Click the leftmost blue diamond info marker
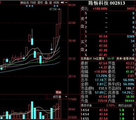 pyautogui.click(x=27, y=6)
